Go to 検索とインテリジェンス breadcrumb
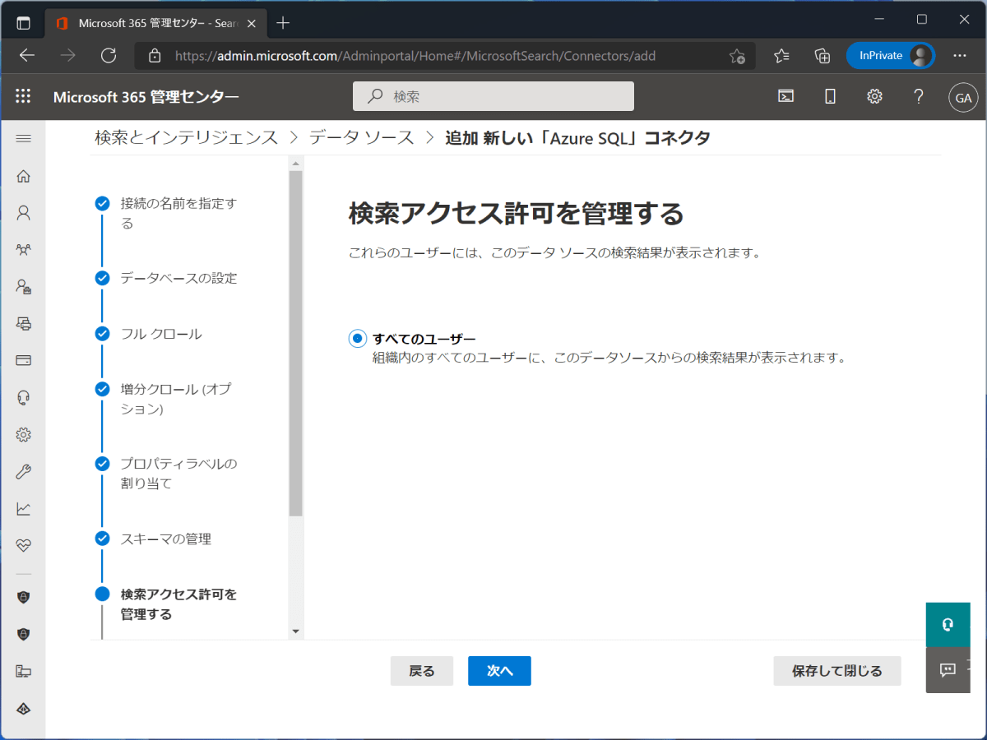Screen dimensions: 987x740 point(187,137)
